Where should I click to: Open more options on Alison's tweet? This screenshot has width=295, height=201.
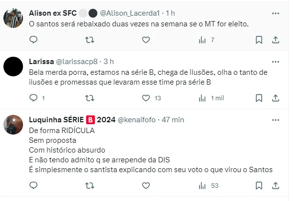[275, 13]
